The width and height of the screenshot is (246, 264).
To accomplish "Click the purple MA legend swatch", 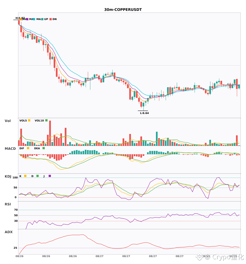I will [x=27, y=19].
